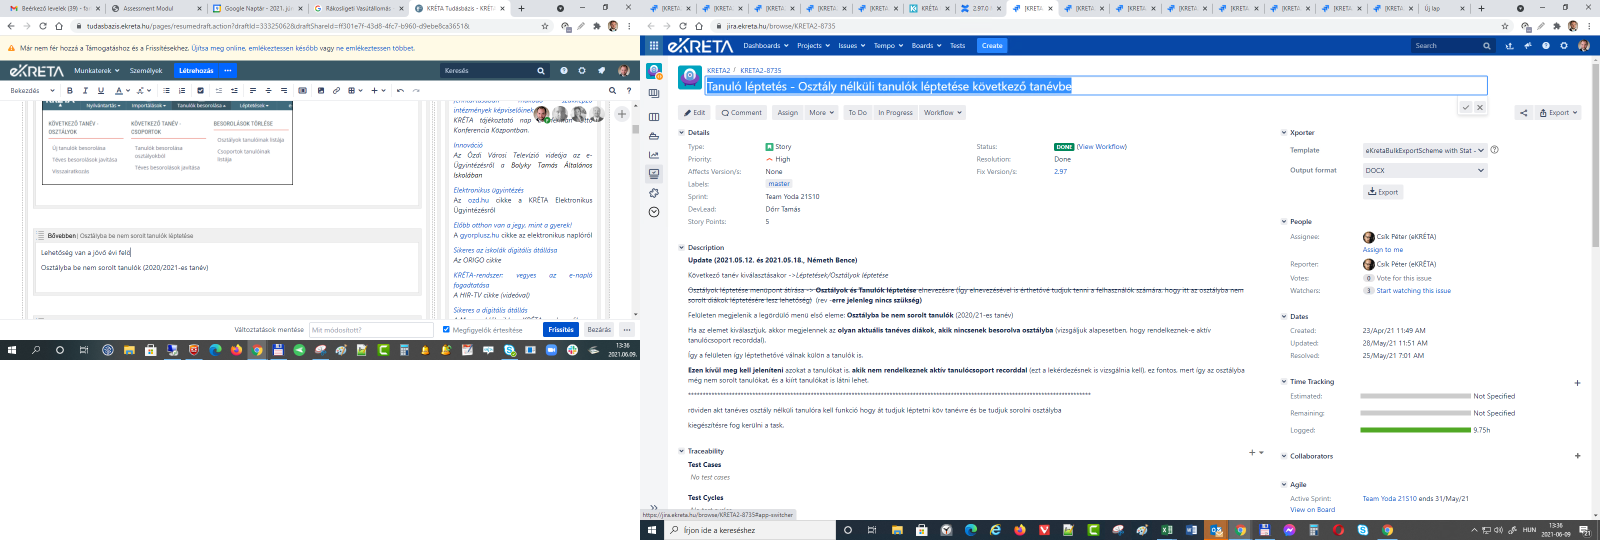Open Munkaterek menu in Confluence

tap(96, 71)
